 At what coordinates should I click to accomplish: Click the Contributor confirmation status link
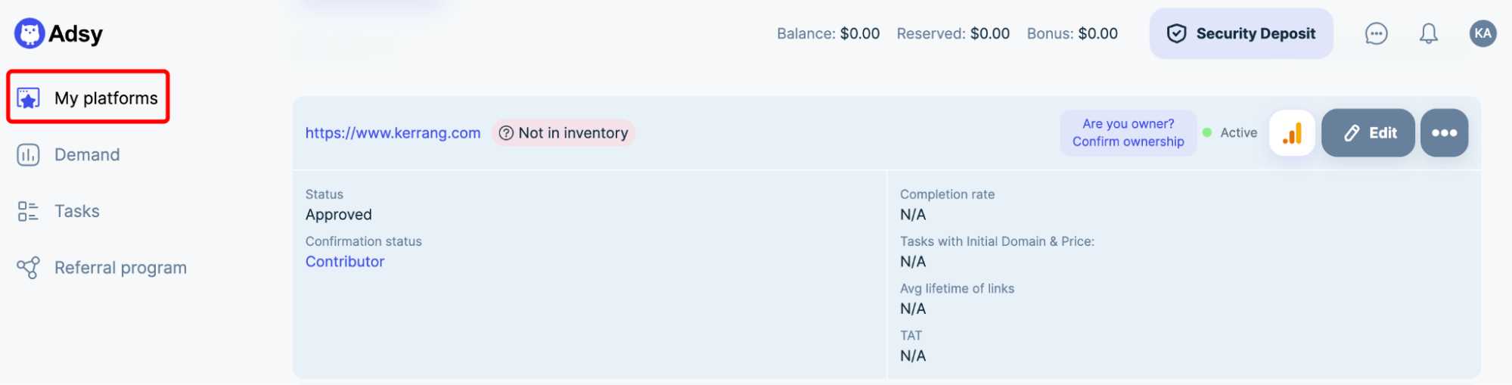point(345,262)
